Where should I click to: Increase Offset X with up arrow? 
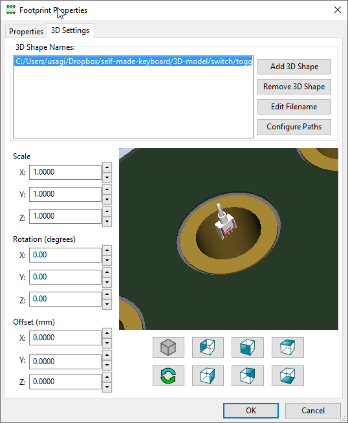pyautogui.click(x=107, y=333)
